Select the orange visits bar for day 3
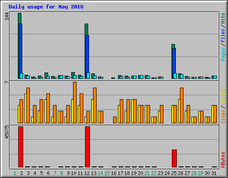 point(28,105)
